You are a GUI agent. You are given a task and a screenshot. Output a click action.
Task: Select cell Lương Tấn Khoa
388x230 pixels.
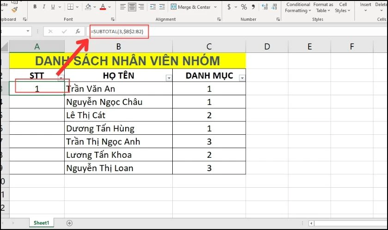118,155
